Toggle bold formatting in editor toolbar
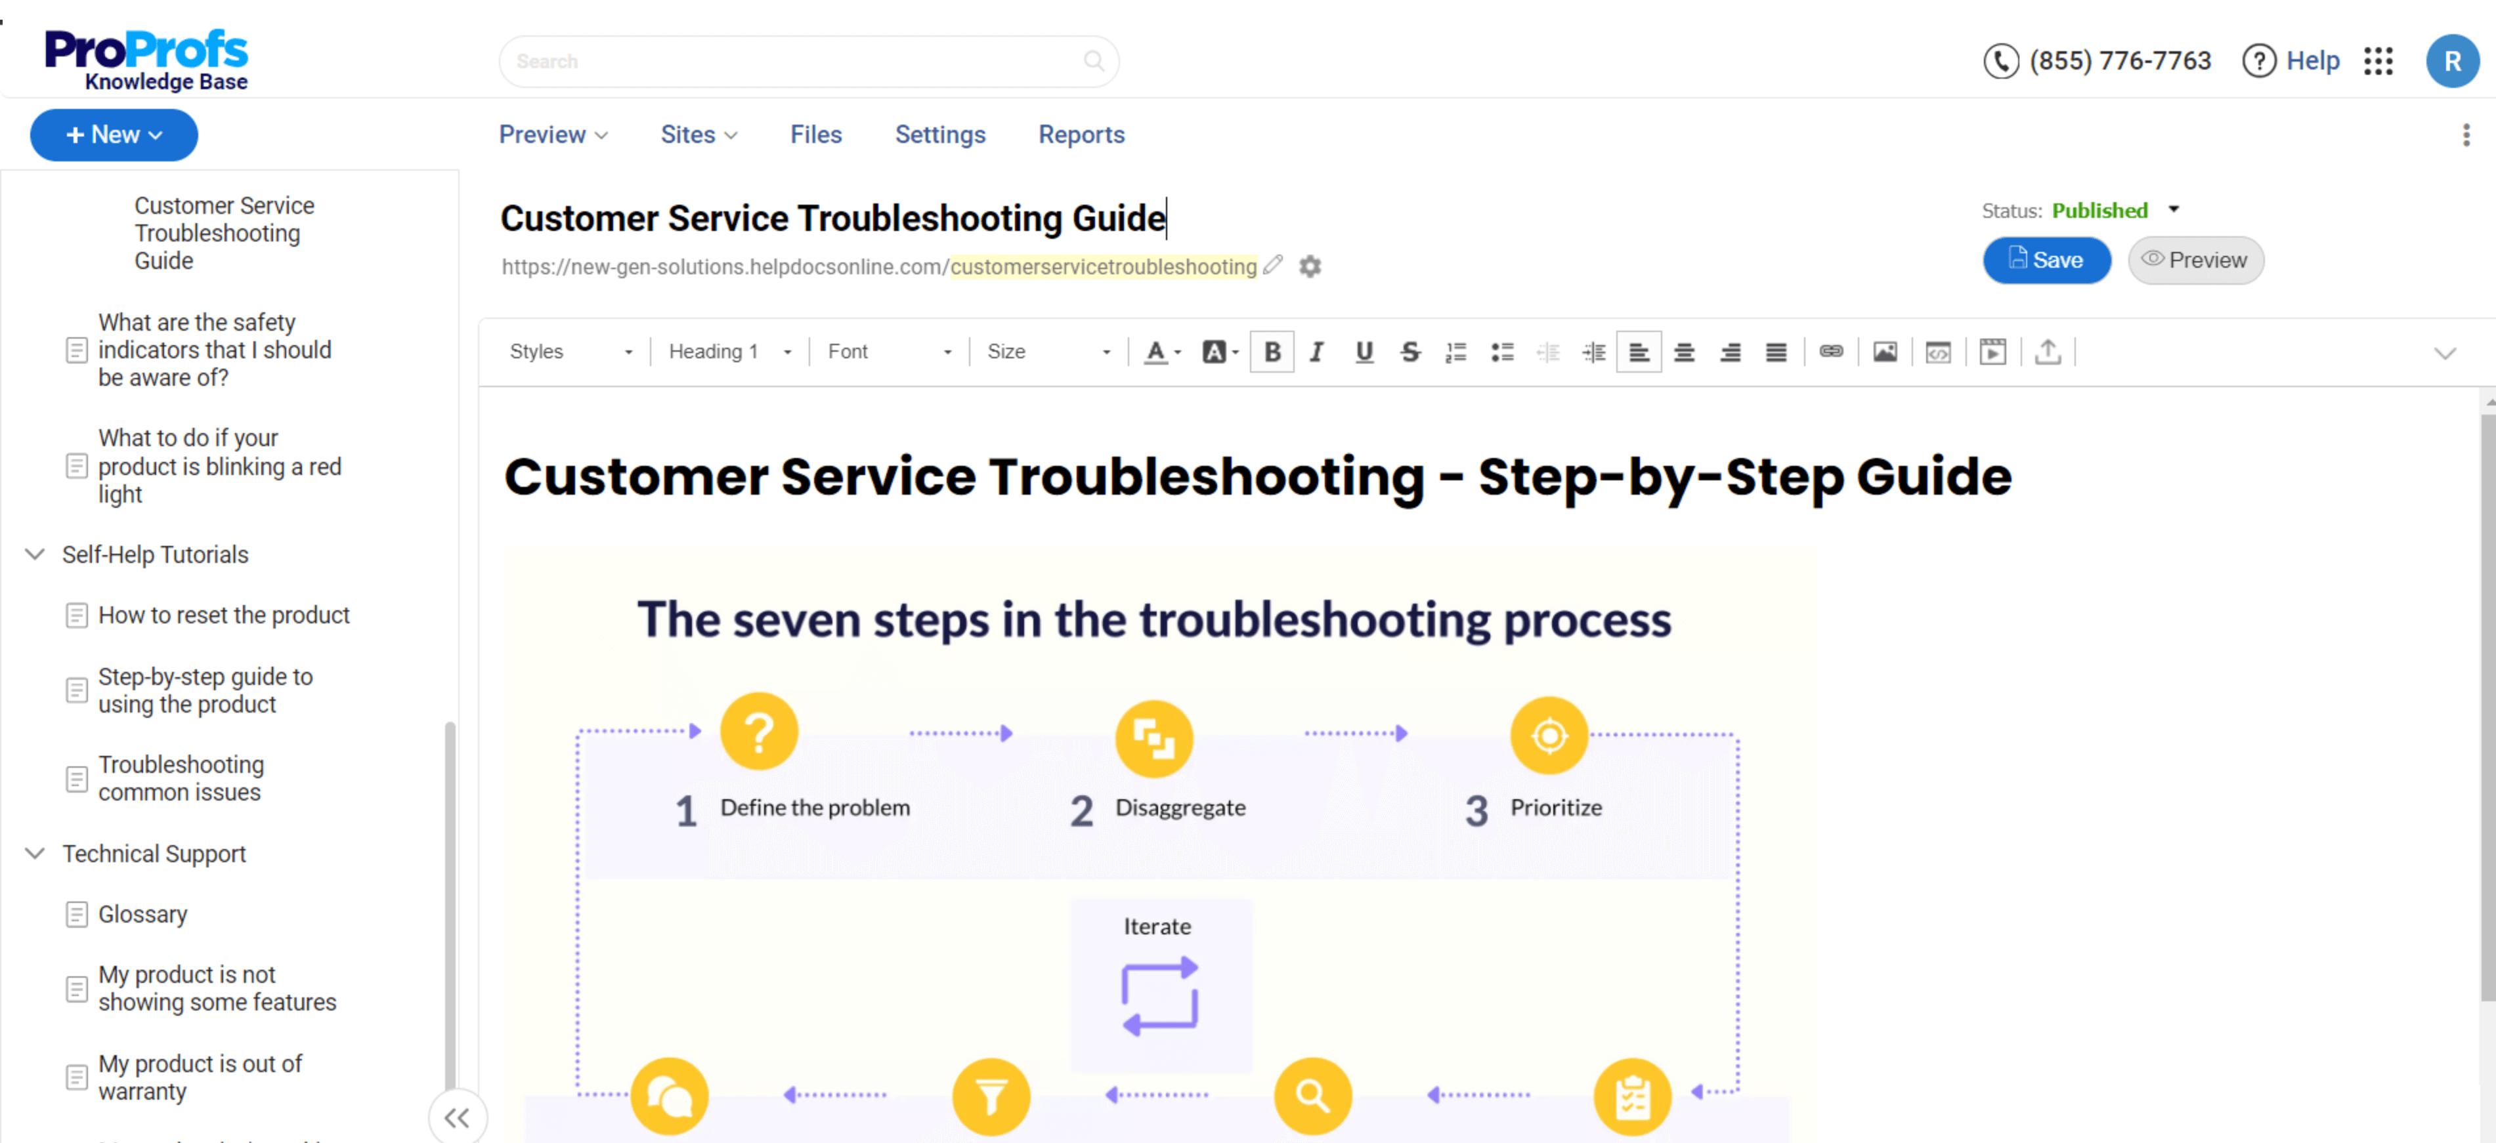This screenshot has width=2496, height=1143. [x=1272, y=352]
